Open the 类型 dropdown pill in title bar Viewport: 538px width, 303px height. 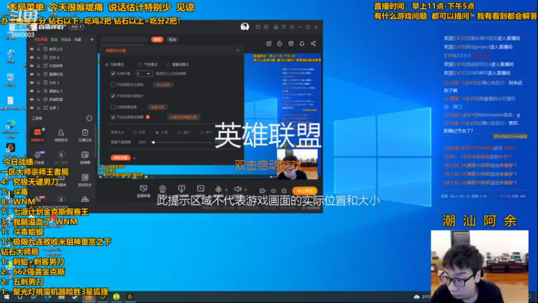click(x=76, y=27)
